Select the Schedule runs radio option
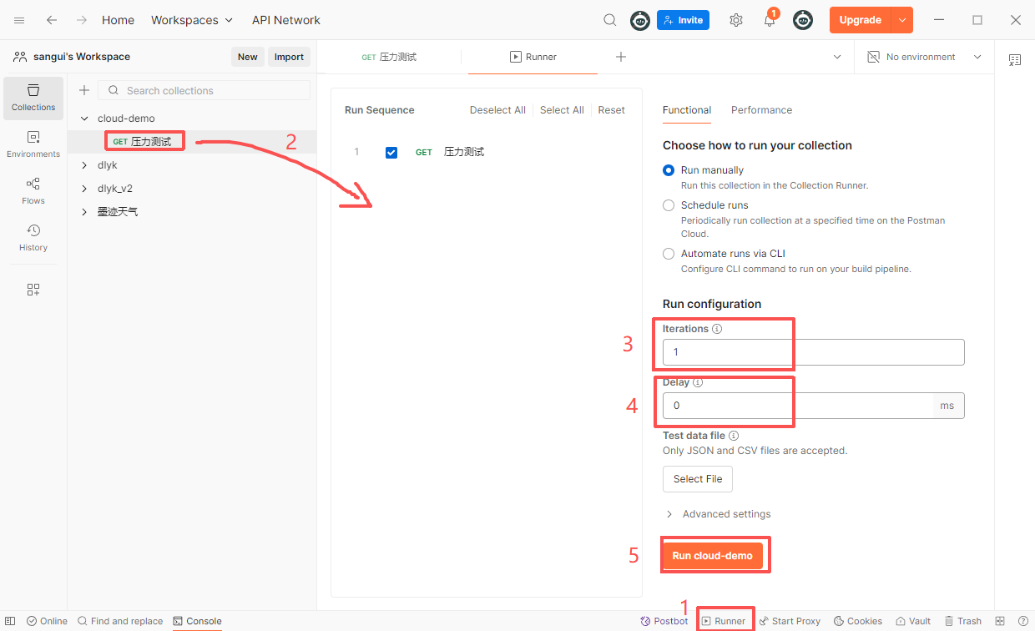The height and width of the screenshot is (631, 1035). click(x=669, y=205)
